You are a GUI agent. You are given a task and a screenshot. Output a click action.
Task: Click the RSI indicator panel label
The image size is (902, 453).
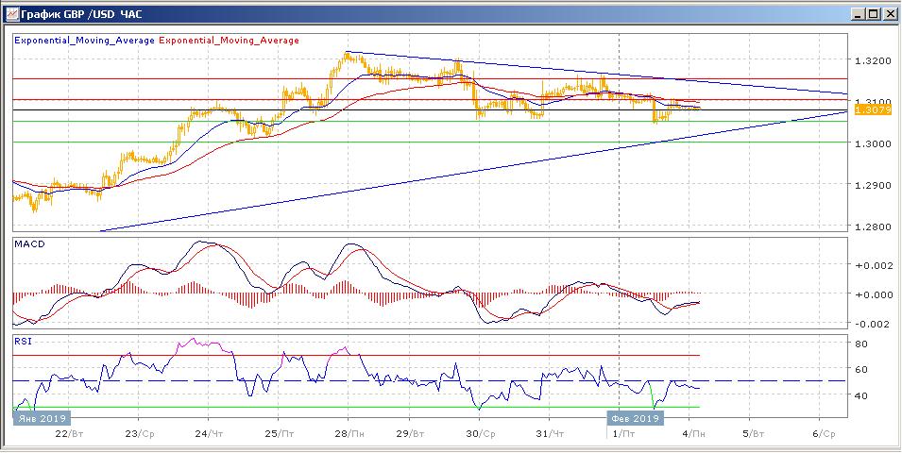[24, 341]
